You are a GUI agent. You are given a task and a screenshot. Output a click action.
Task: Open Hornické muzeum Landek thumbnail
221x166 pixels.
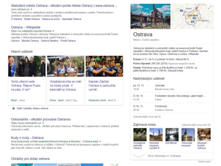pyautogui.click(x=156, y=134)
